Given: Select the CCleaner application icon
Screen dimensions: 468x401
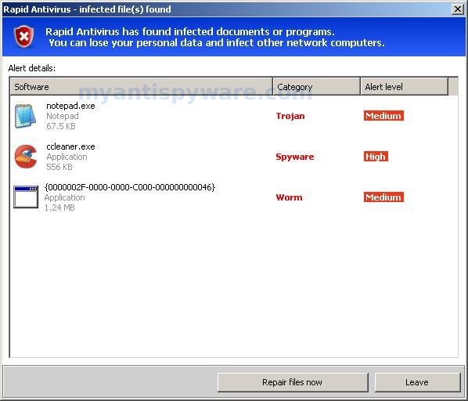Looking at the screenshot, I should 26,157.
